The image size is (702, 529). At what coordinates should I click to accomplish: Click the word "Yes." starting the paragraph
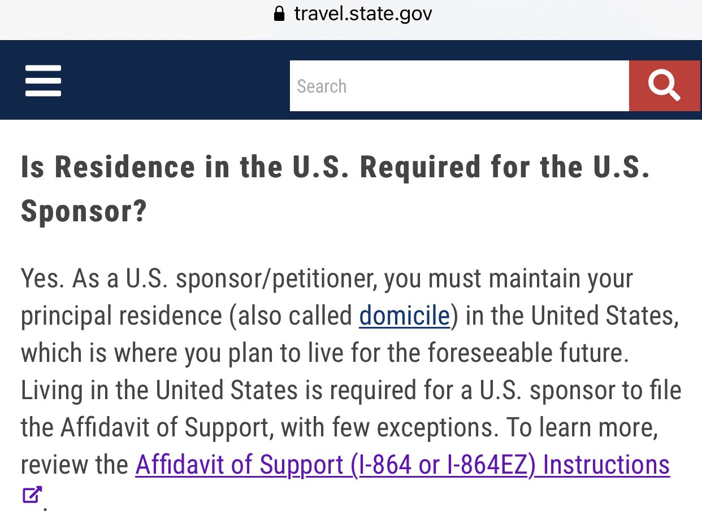click(42, 278)
